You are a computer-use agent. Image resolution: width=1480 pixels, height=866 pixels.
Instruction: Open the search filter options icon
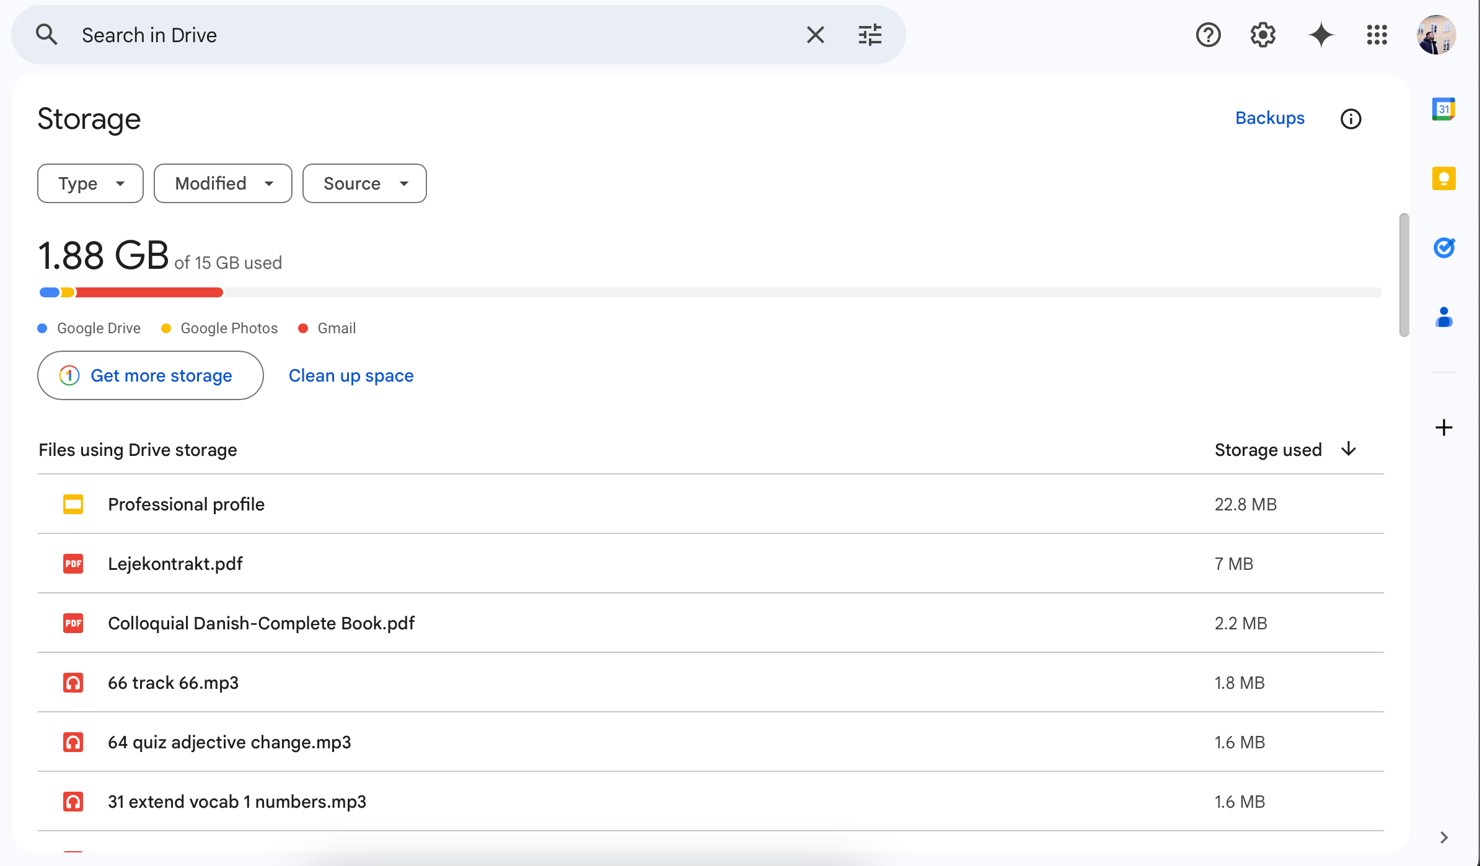point(870,35)
